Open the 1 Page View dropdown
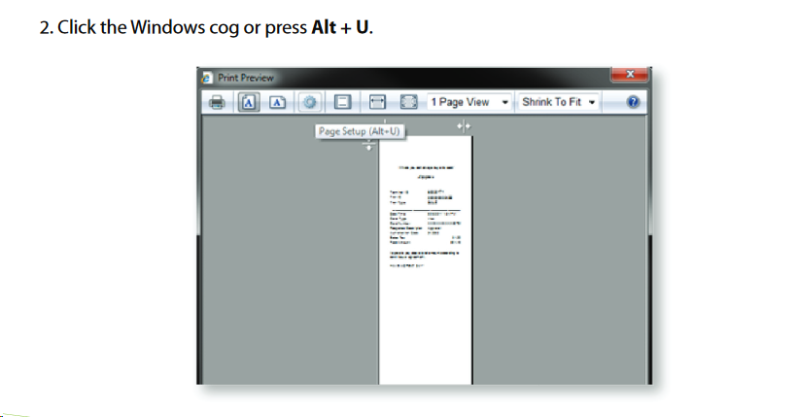 [468, 102]
